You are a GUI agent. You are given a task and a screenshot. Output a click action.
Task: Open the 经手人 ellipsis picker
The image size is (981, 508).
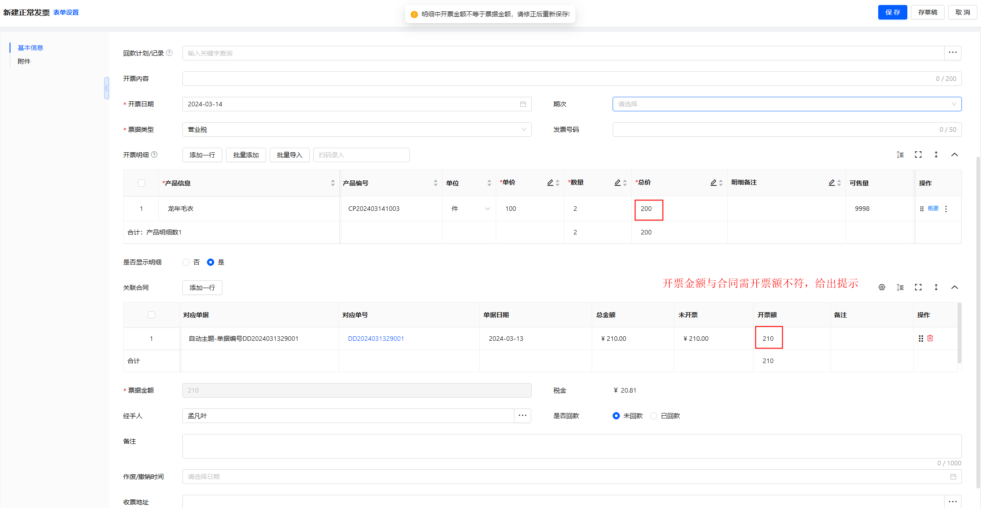pyautogui.click(x=523, y=416)
